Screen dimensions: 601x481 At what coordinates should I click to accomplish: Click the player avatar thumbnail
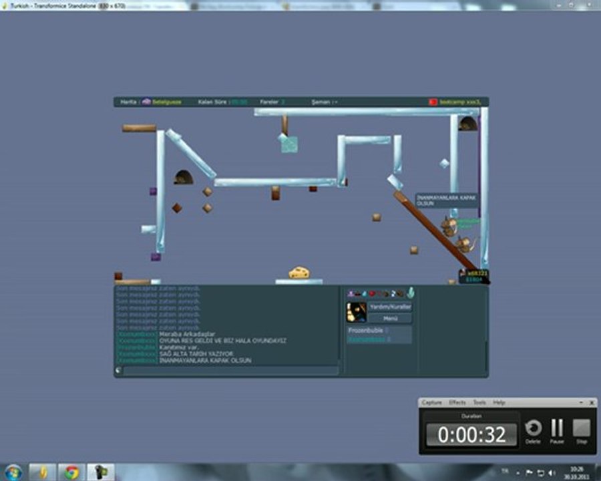click(356, 312)
